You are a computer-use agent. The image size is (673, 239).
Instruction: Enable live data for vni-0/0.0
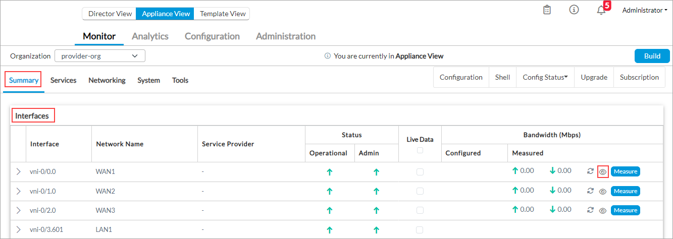click(420, 172)
